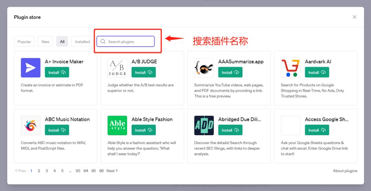
Task: Click the AAASummarize.app title text
Action: click(x=241, y=62)
